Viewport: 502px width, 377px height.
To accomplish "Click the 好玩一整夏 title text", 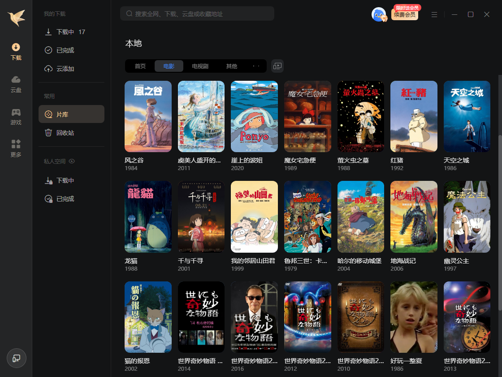I will pos(406,361).
